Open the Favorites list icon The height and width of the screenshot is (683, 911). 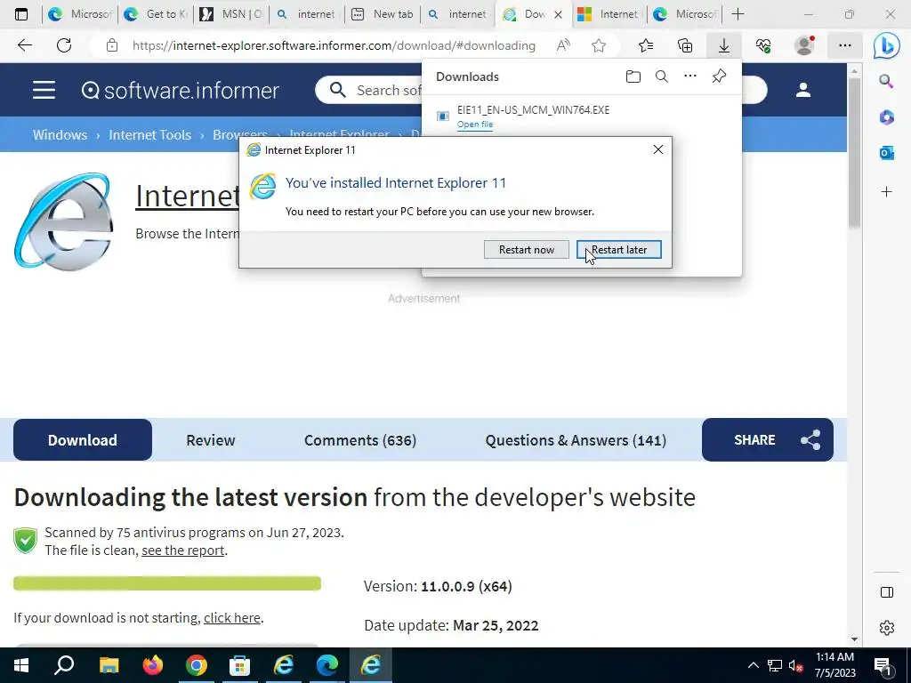tap(646, 45)
